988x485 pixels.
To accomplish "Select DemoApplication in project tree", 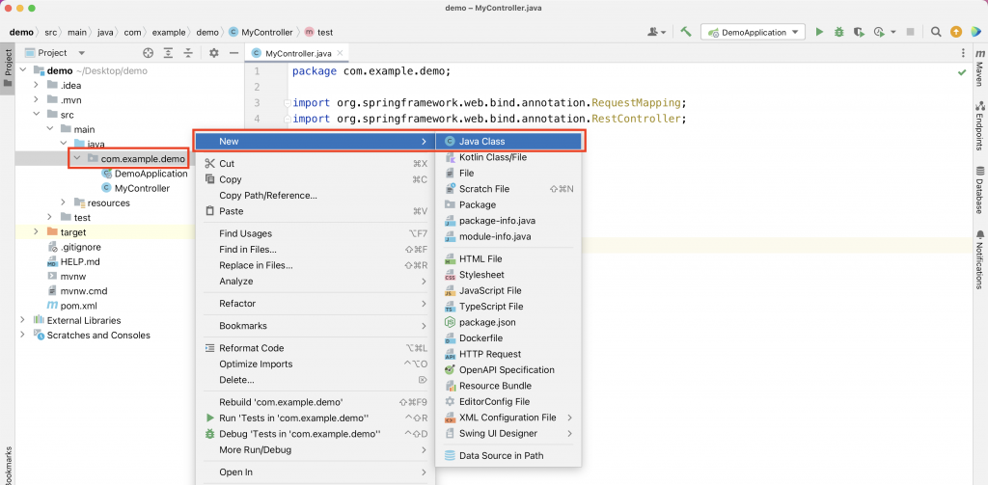I will tap(151, 174).
